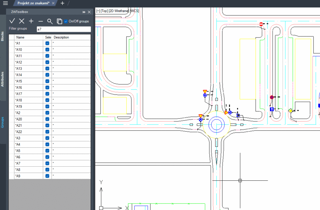Select group row *A20 in the list
The image size is (320, 210).
50,119
